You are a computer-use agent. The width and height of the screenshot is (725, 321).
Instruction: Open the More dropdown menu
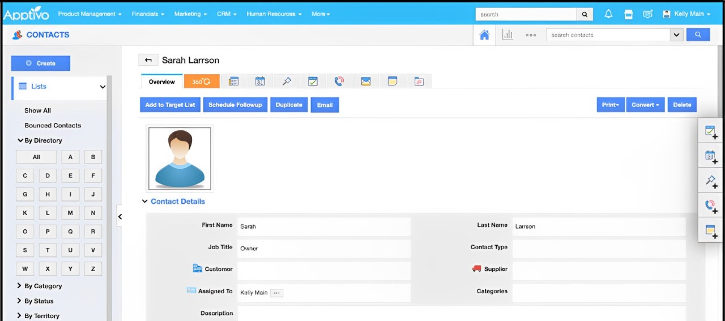click(x=321, y=14)
